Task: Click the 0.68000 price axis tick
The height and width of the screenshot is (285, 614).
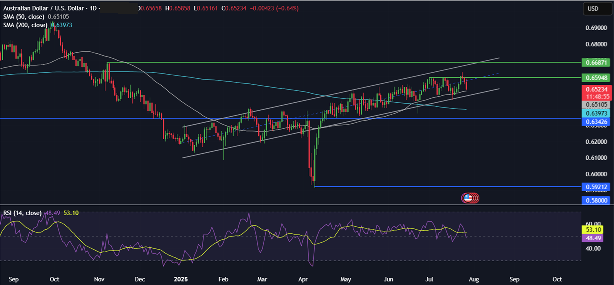Action: [x=595, y=44]
